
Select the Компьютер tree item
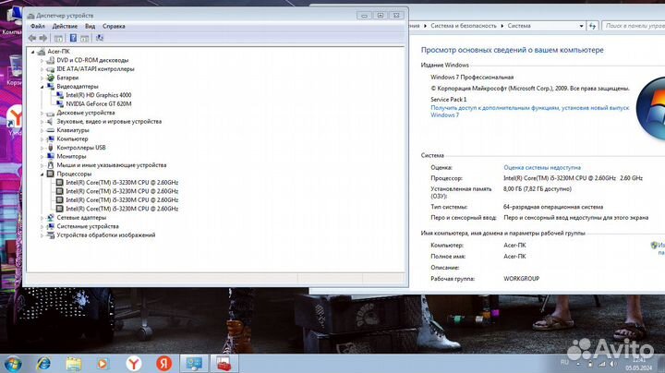pyautogui.click(x=72, y=139)
